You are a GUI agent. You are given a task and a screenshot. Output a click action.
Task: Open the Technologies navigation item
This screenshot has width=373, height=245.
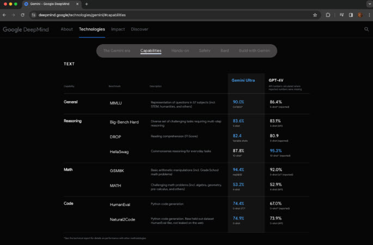[x=92, y=29]
